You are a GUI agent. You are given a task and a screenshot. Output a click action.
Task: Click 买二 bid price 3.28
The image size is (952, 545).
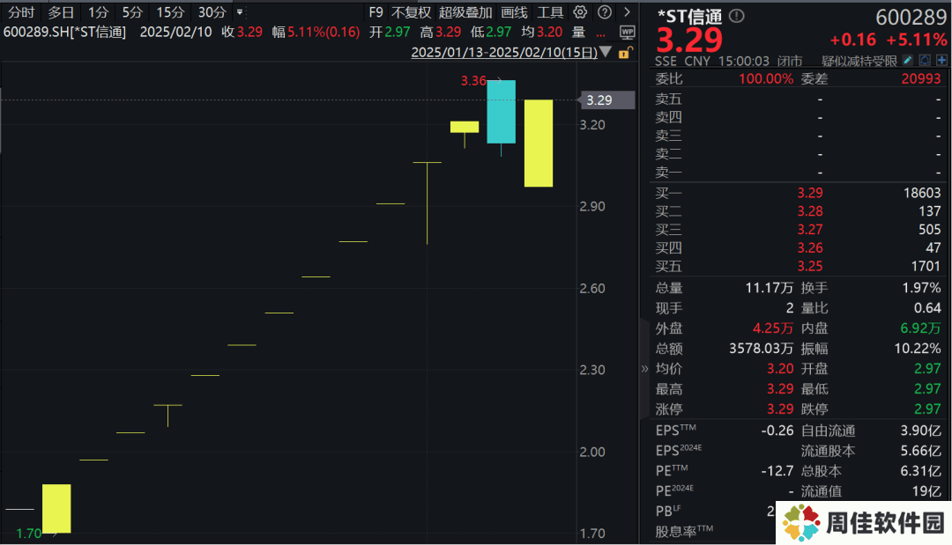pos(810,211)
